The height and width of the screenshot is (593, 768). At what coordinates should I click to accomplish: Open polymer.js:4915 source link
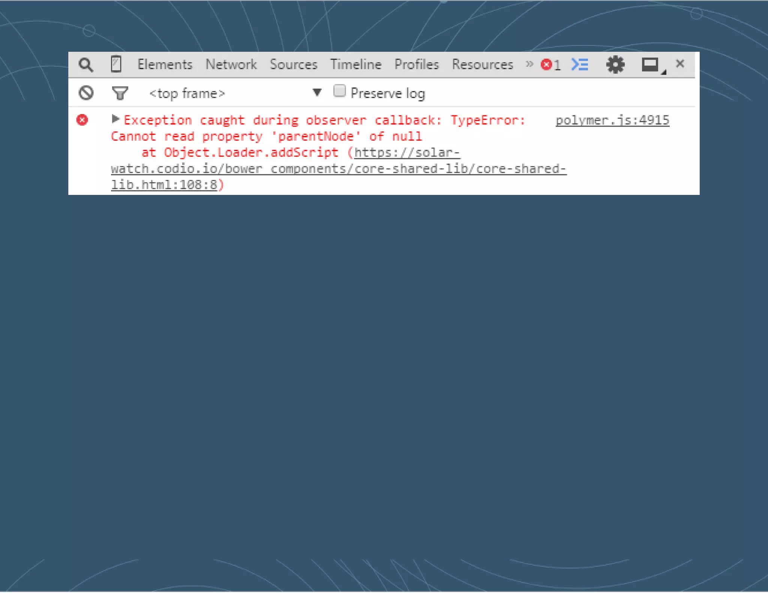[612, 120]
